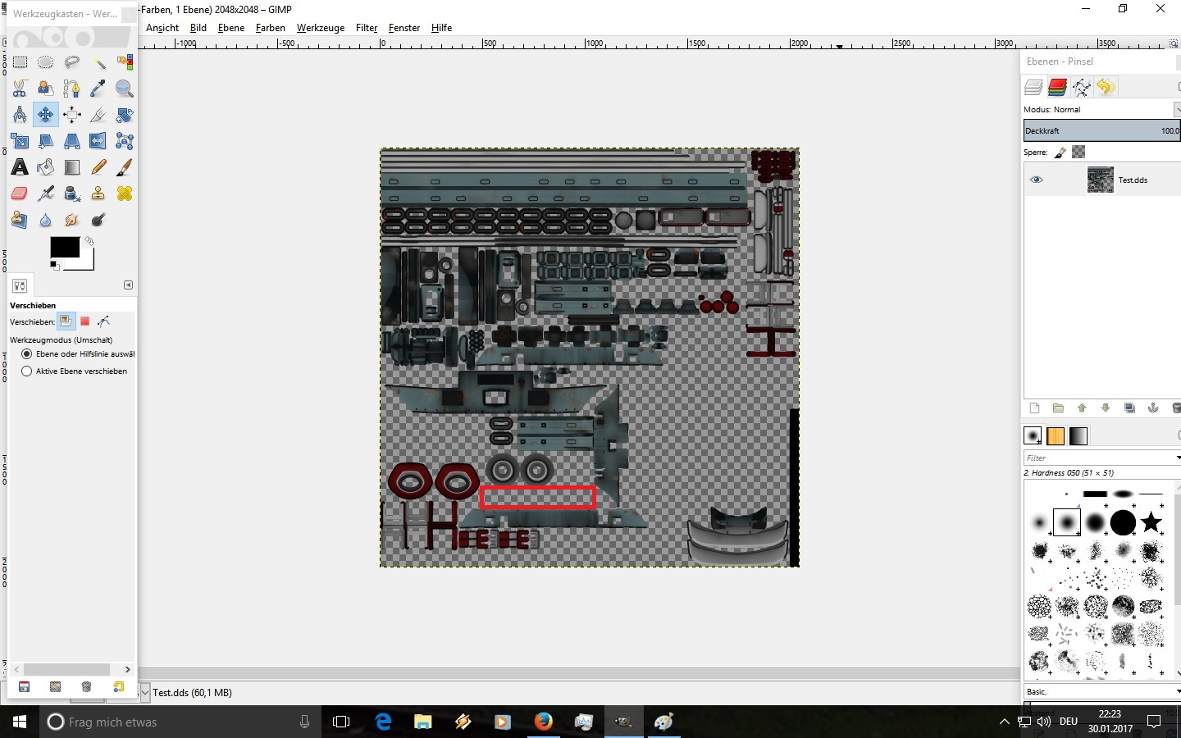Screen dimensions: 1181x738
Task: Select the Text tool
Action: [20, 167]
